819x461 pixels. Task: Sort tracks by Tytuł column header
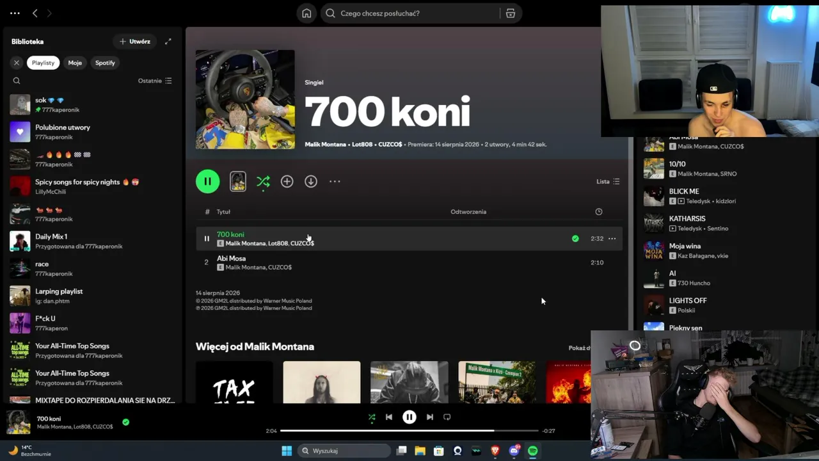[x=223, y=212]
